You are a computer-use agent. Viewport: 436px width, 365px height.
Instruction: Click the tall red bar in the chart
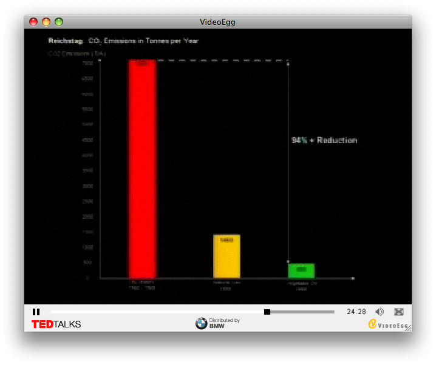(141, 169)
